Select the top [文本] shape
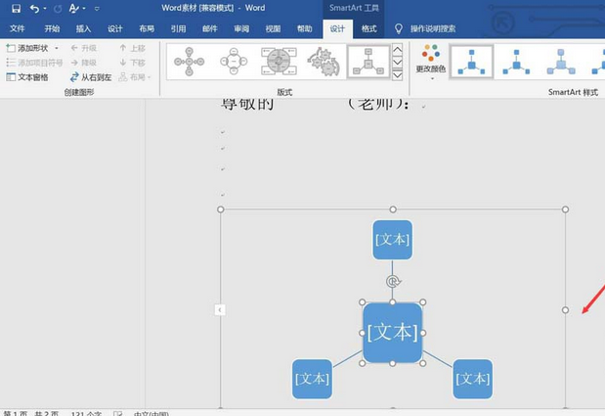 click(392, 240)
